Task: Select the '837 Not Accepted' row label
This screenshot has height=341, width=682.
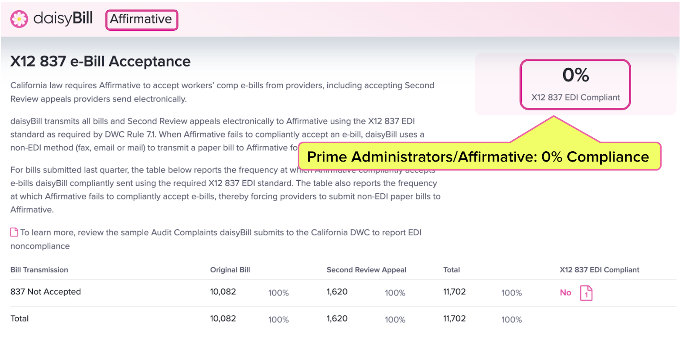Action: pyautogui.click(x=46, y=292)
